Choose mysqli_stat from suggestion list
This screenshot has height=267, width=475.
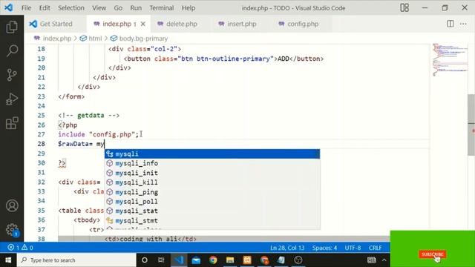coord(212,211)
